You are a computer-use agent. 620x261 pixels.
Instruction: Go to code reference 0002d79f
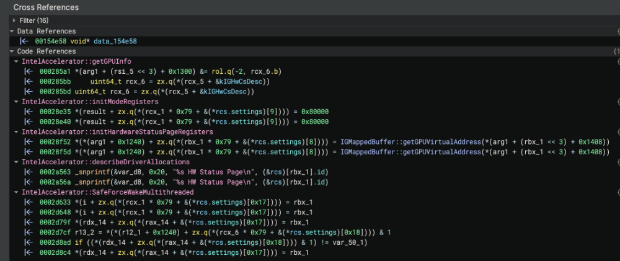click(174, 222)
